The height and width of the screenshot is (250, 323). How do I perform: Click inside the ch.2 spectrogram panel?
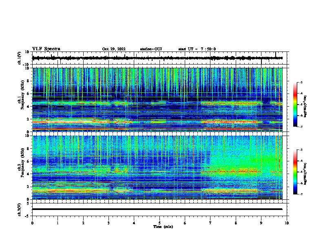point(157,167)
